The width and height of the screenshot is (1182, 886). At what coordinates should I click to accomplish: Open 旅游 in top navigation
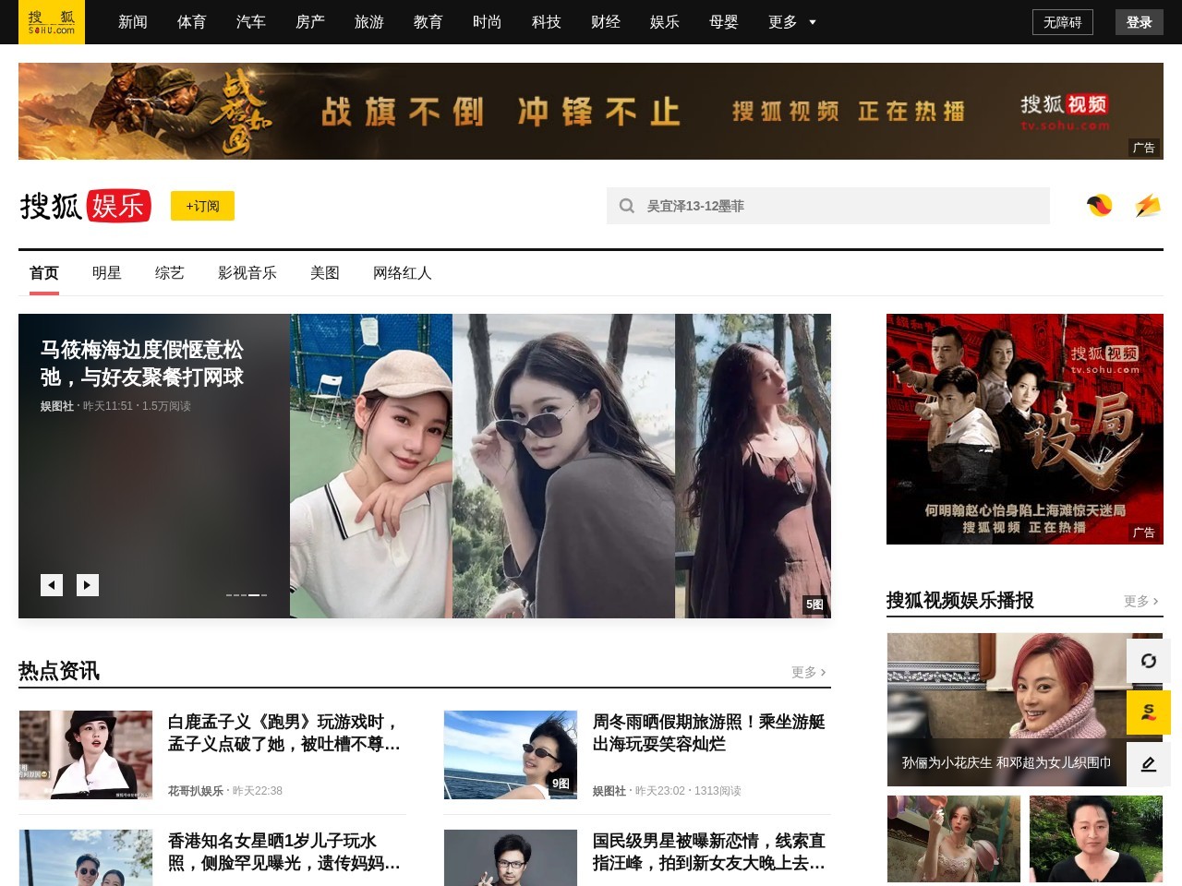pyautogui.click(x=369, y=22)
